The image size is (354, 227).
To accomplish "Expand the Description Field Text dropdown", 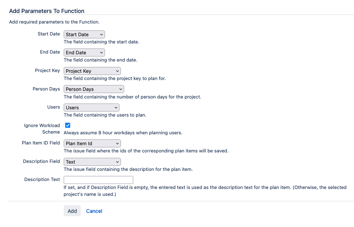I will [92, 162].
